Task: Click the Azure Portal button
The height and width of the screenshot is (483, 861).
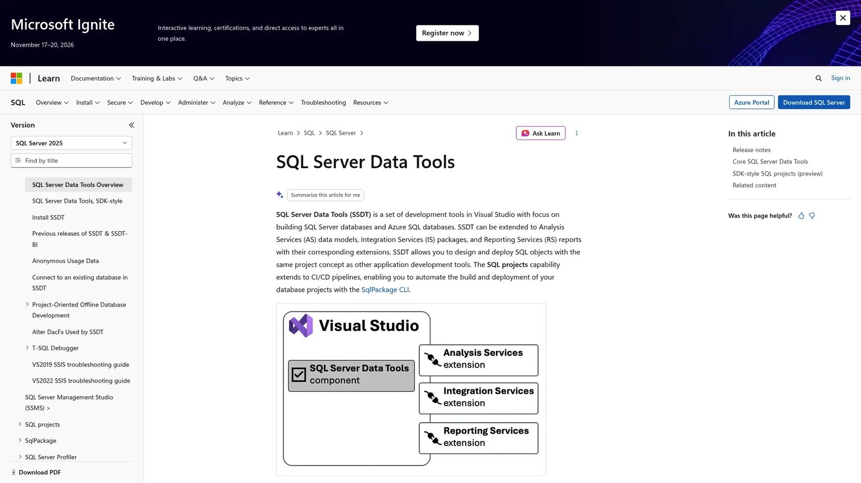Action: tap(752, 103)
